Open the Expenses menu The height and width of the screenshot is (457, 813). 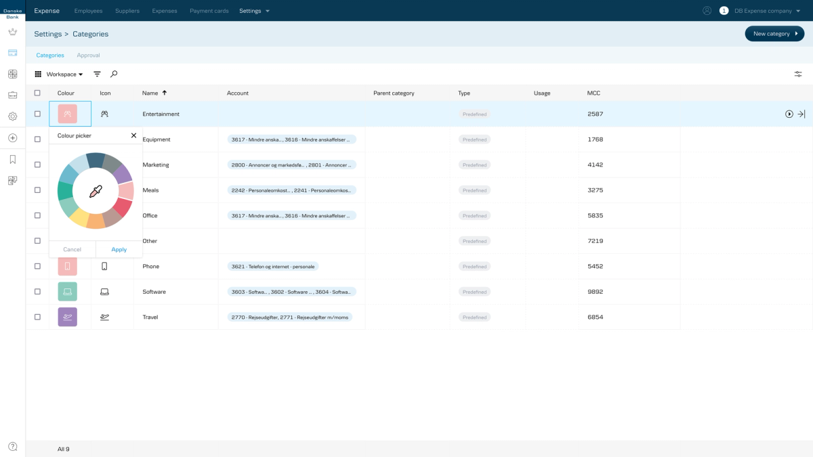[x=165, y=11]
